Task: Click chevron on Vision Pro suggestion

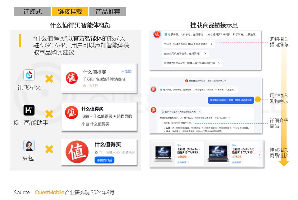Action: pos(211,44)
